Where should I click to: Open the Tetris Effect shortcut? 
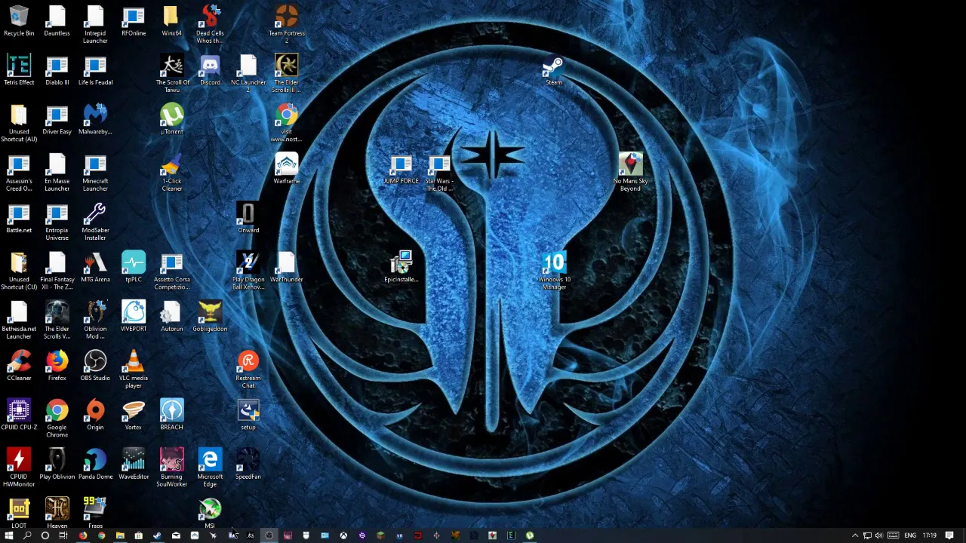coord(19,69)
